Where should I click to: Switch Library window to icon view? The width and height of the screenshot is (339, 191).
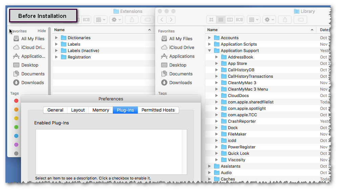(x=211, y=20)
